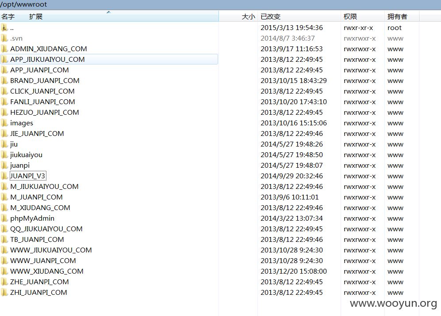Click the WWW_JUANPI_COM folder icon
Viewport: 441px width, 316px height.
(x=4, y=260)
